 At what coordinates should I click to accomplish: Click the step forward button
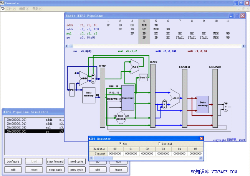click(x=55, y=161)
